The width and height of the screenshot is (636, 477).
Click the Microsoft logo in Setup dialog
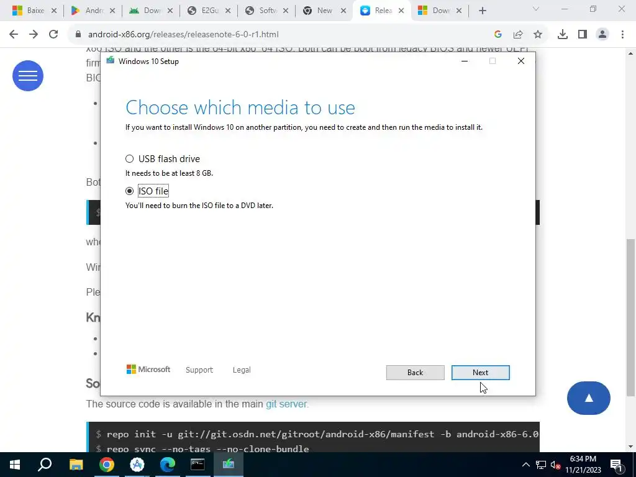pos(148,370)
